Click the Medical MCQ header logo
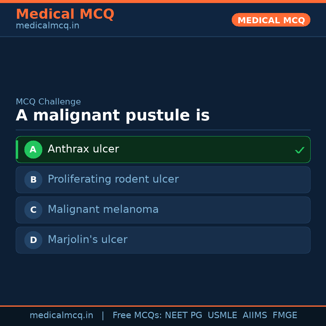This screenshot has width=326, height=326. coord(65,14)
